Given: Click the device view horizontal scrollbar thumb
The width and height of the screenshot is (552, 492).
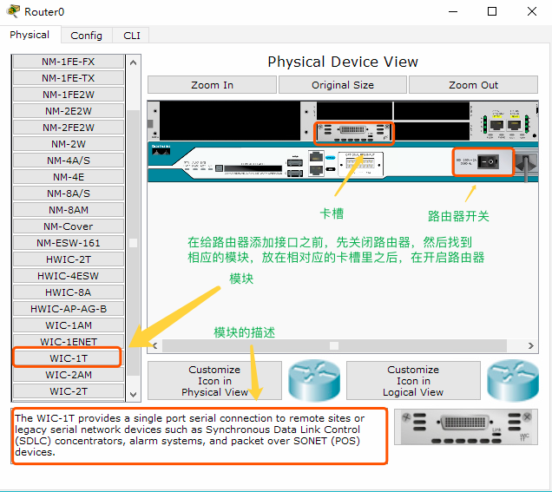Looking at the screenshot, I should (x=334, y=346).
